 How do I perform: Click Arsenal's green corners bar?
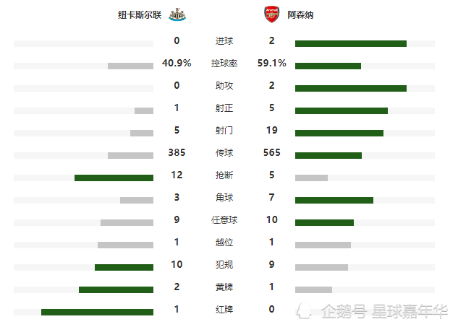tap(334, 200)
